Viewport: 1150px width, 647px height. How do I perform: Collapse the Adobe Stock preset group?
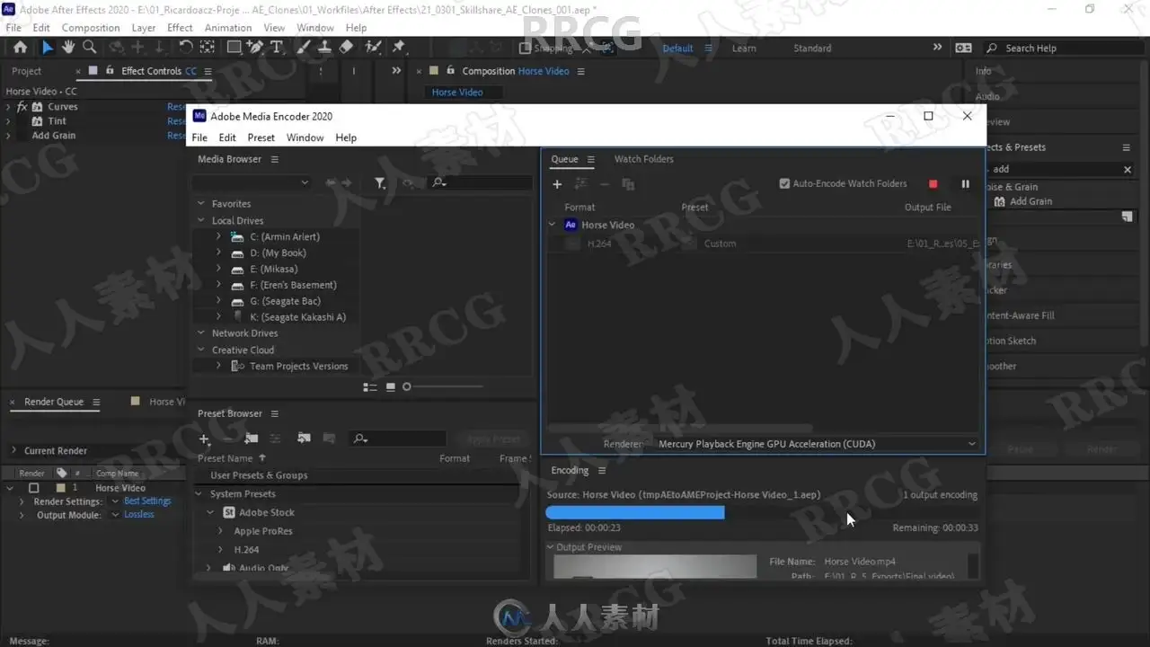coord(211,512)
